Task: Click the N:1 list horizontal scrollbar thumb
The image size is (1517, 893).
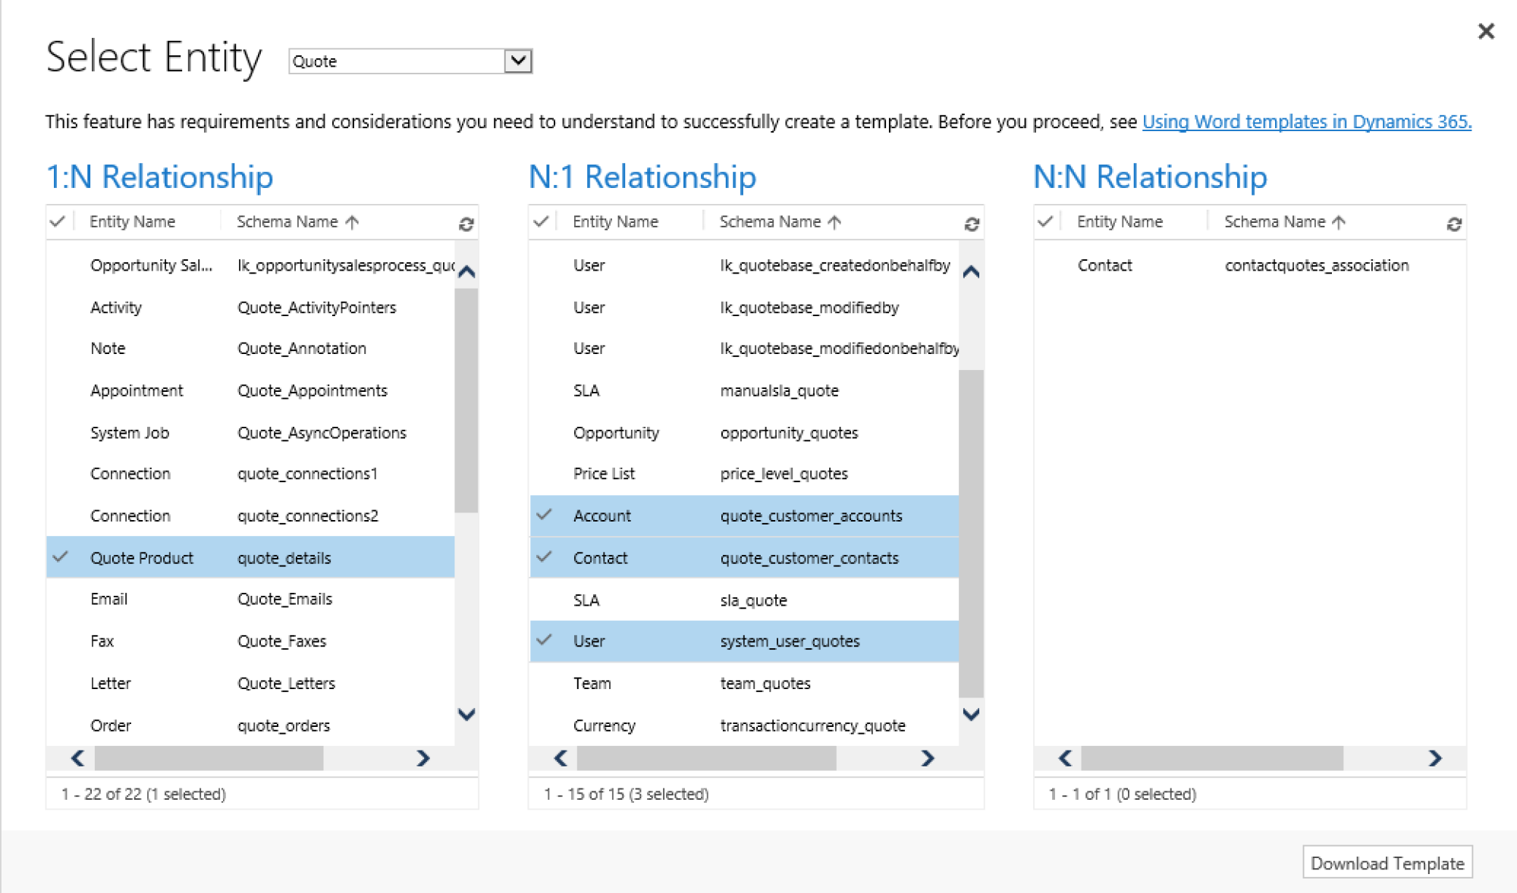Action: (706, 758)
